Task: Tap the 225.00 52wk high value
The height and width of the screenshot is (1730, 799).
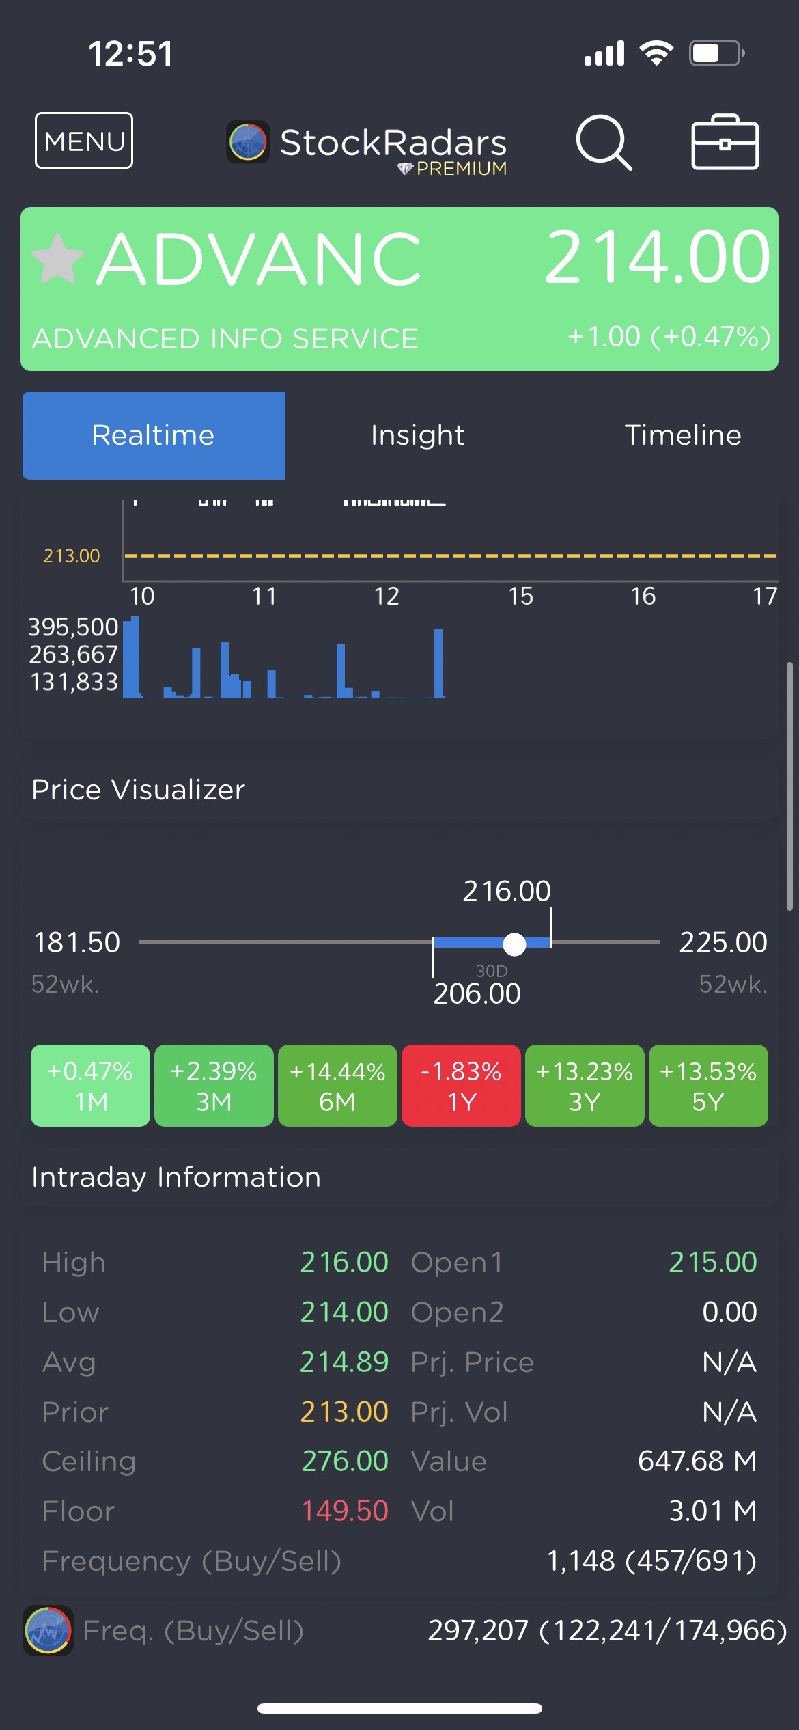Action: (x=723, y=943)
